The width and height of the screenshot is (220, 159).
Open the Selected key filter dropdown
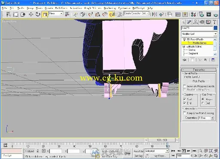tap(157, 151)
